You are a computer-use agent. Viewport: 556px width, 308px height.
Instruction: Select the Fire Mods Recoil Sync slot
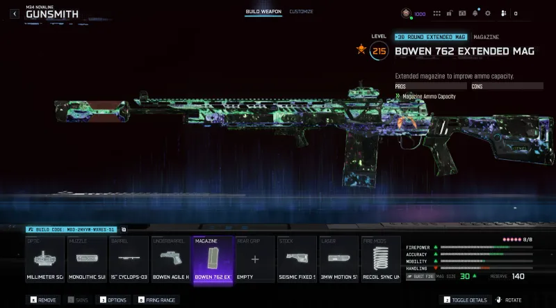(x=381, y=259)
